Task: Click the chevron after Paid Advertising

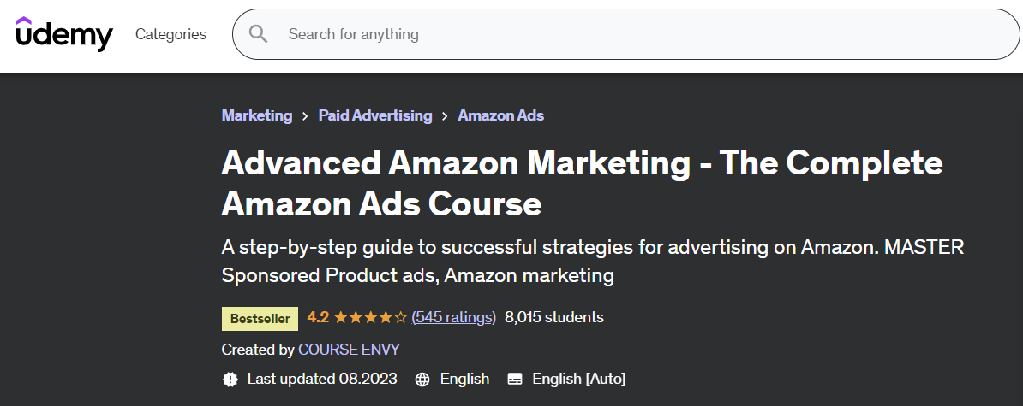Action: pyautogui.click(x=445, y=116)
